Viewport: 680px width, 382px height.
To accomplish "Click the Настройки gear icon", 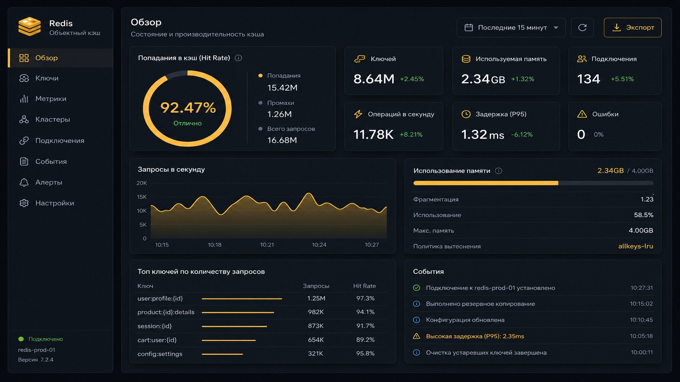I will [24, 203].
